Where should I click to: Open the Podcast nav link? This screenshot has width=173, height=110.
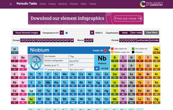pyautogui.click(x=74, y=4)
